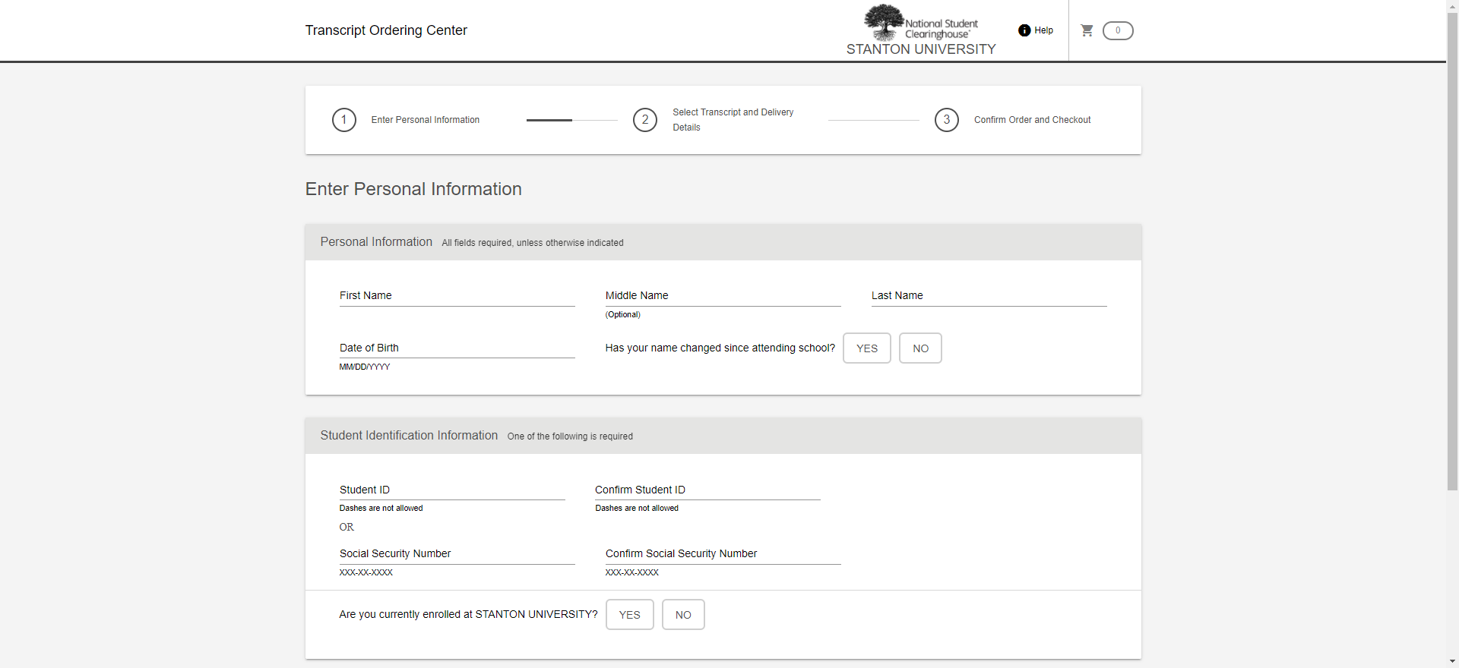Click the step 3 circle icon
Screen dimensions: 1459x668
pos(947,120)
